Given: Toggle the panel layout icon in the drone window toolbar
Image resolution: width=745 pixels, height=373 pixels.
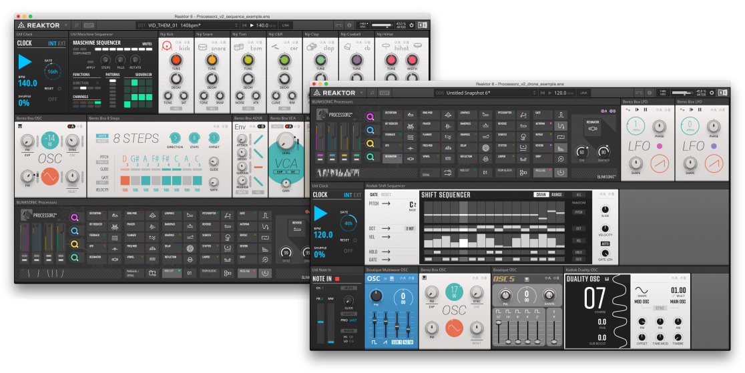Looking at the screenshot, I should click(x=723, y=93).
